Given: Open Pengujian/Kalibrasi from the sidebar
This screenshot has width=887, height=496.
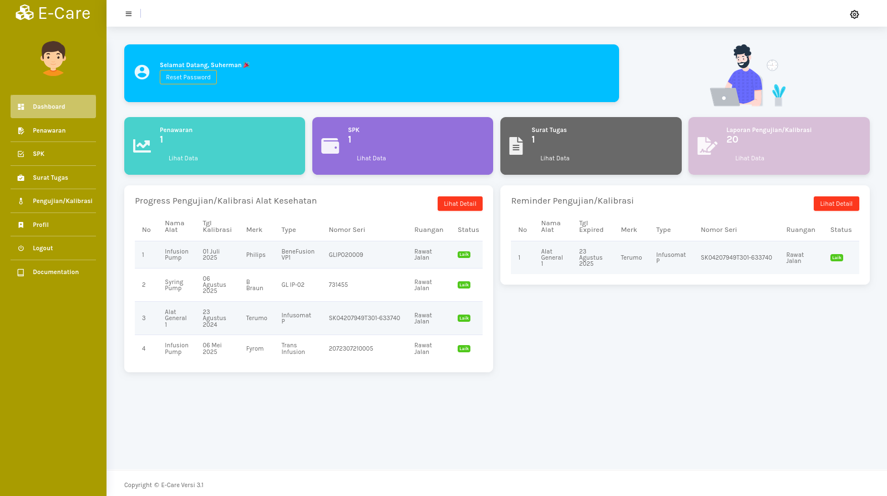Looking at the screenshot, I should (x=62, y=201).
